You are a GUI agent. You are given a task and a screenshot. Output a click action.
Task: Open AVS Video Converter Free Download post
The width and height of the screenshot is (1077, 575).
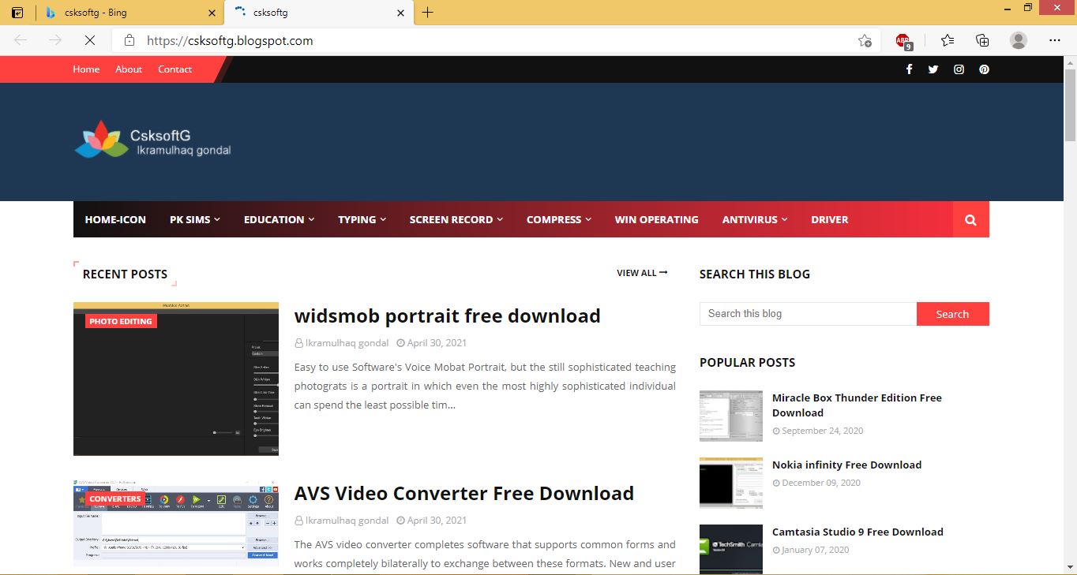coord(463,493)
